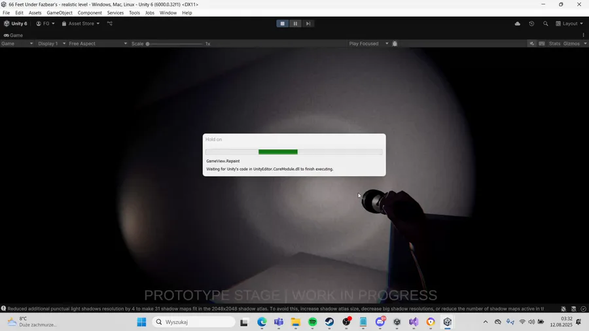
Task: Open the Gizmos dropdown arrow
Action: [585, 44]
